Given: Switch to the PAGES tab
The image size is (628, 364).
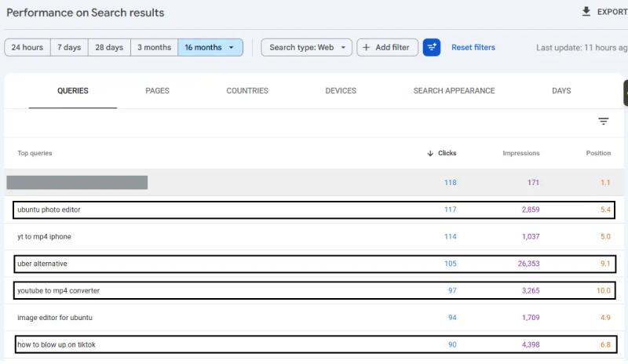Looking at the screenshot, I should (158, 91).
